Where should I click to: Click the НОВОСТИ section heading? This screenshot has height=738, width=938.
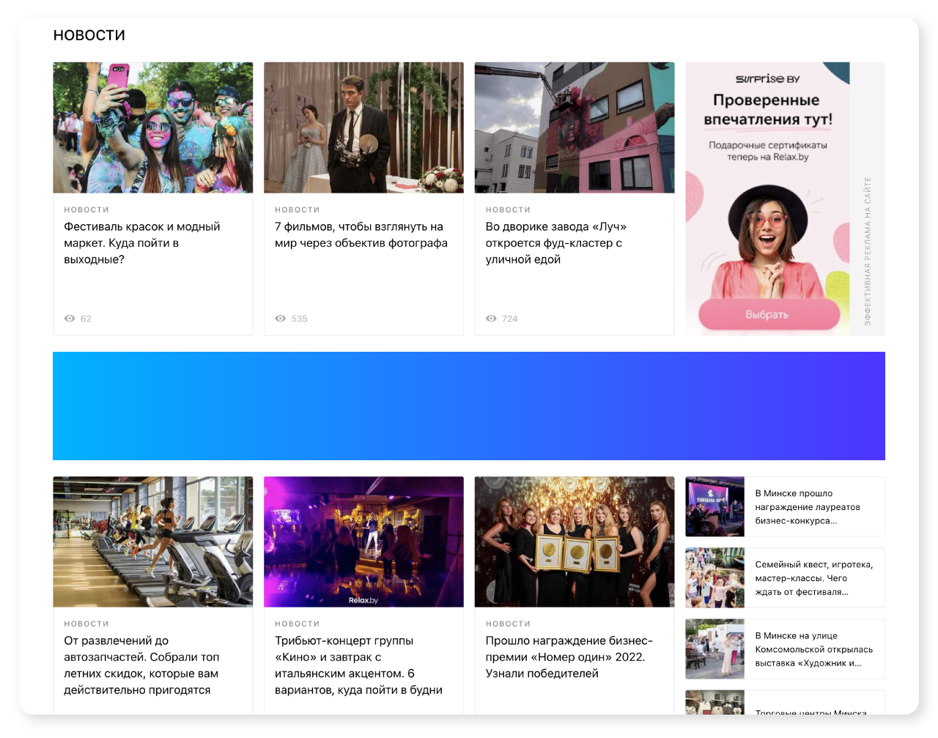(x=89, y=35)
